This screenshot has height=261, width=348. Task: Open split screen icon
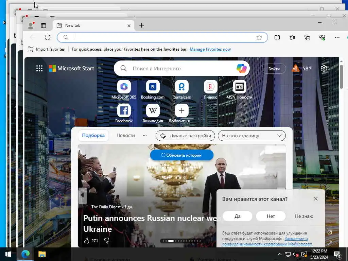(x=277, y=37)
